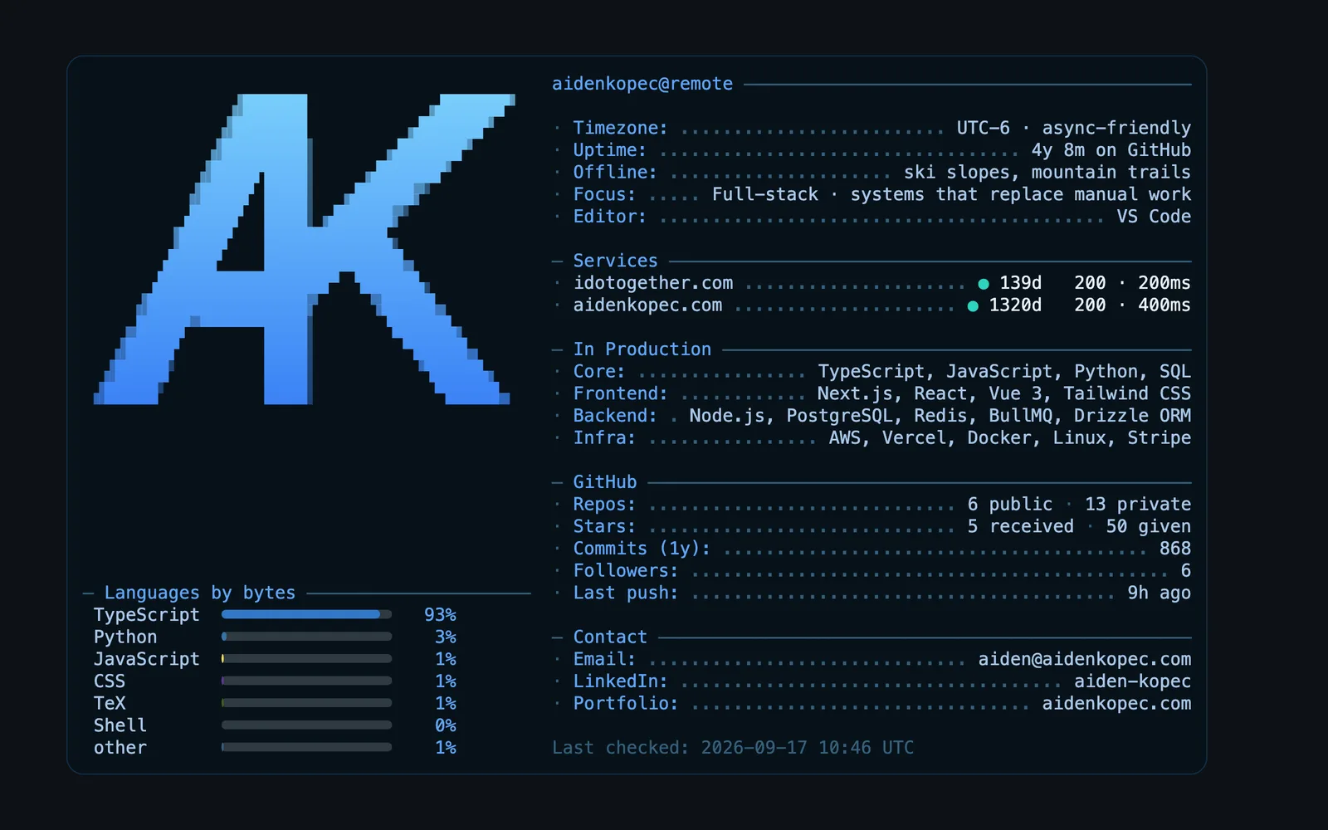
Task: Click the TeX language label
Action: tap(109, 703)
